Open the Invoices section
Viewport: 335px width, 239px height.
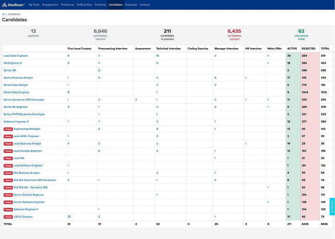click(x=145, y=5)
